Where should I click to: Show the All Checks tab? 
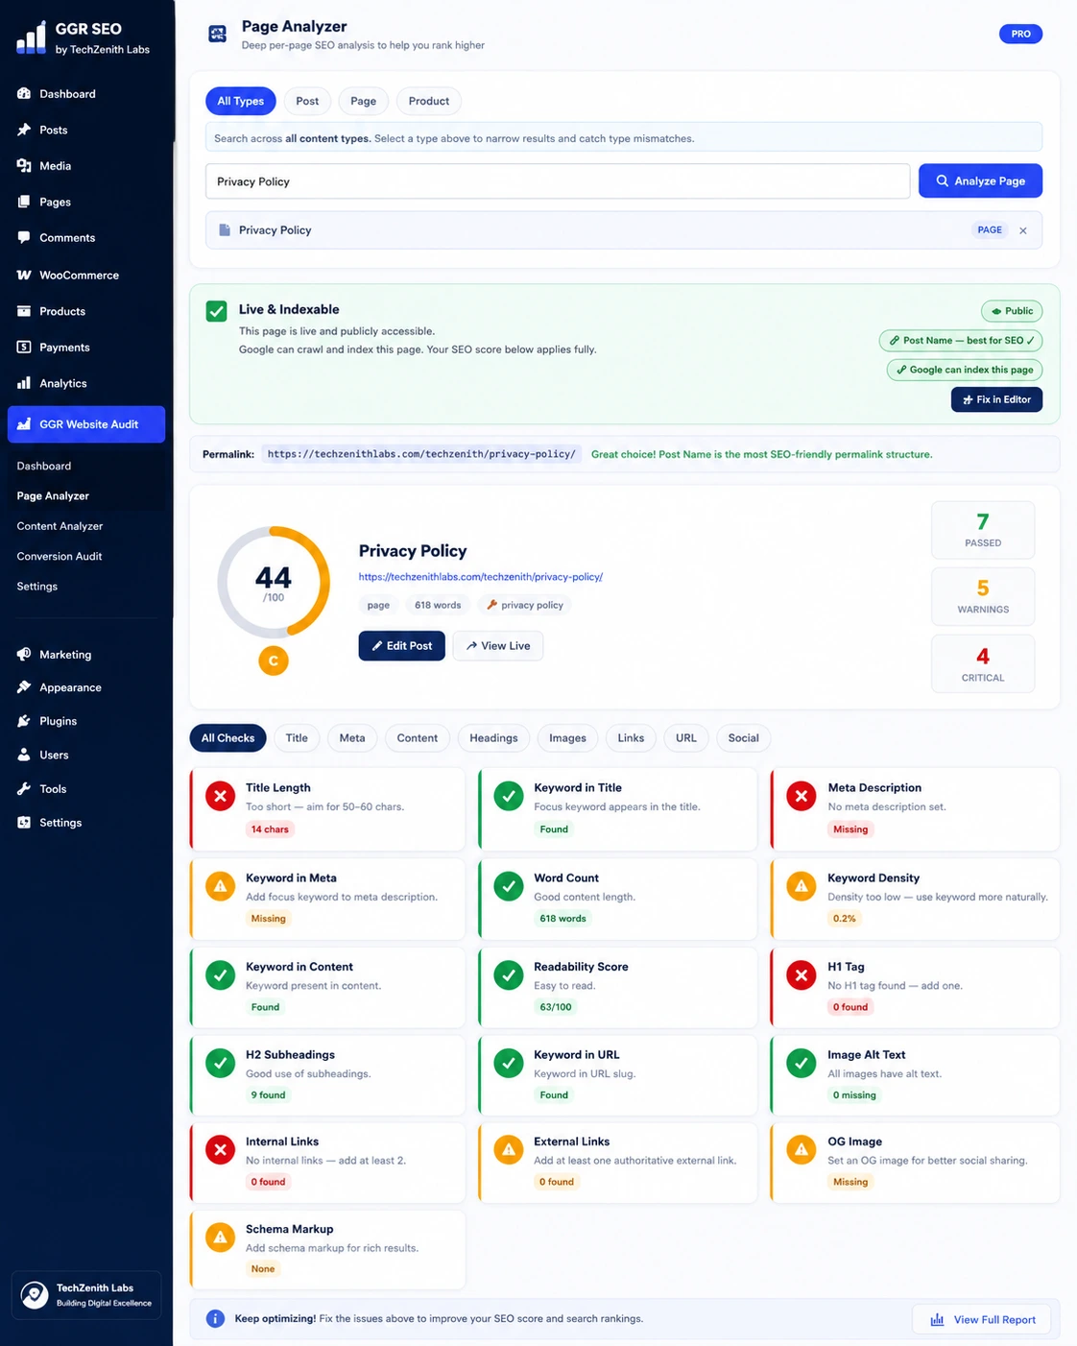click(x=228, y=738)
